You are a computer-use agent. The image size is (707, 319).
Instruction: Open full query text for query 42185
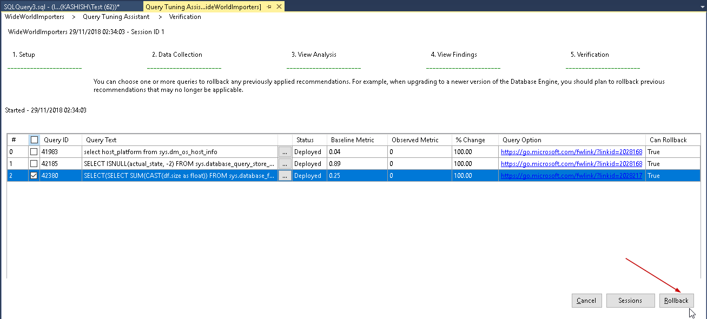tap(285, 164)
